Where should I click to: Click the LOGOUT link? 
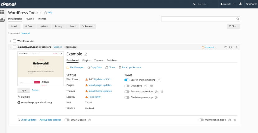click(x=251, y=4)
